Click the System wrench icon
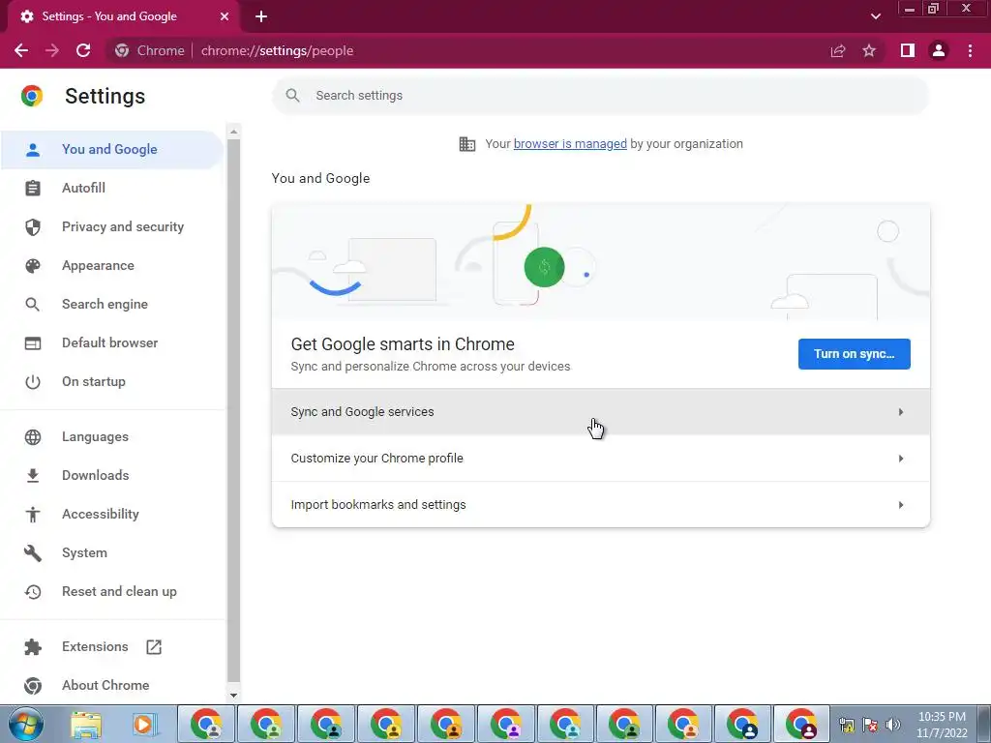 point(33,552)
